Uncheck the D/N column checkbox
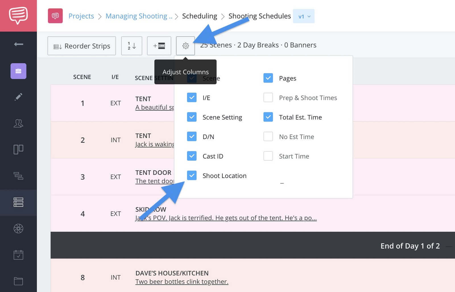Viewport: 455px width, 292px height. click(192, 136)
